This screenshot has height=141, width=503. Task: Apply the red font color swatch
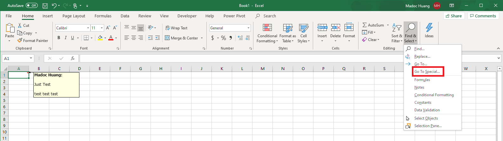[x=111, y=38]
